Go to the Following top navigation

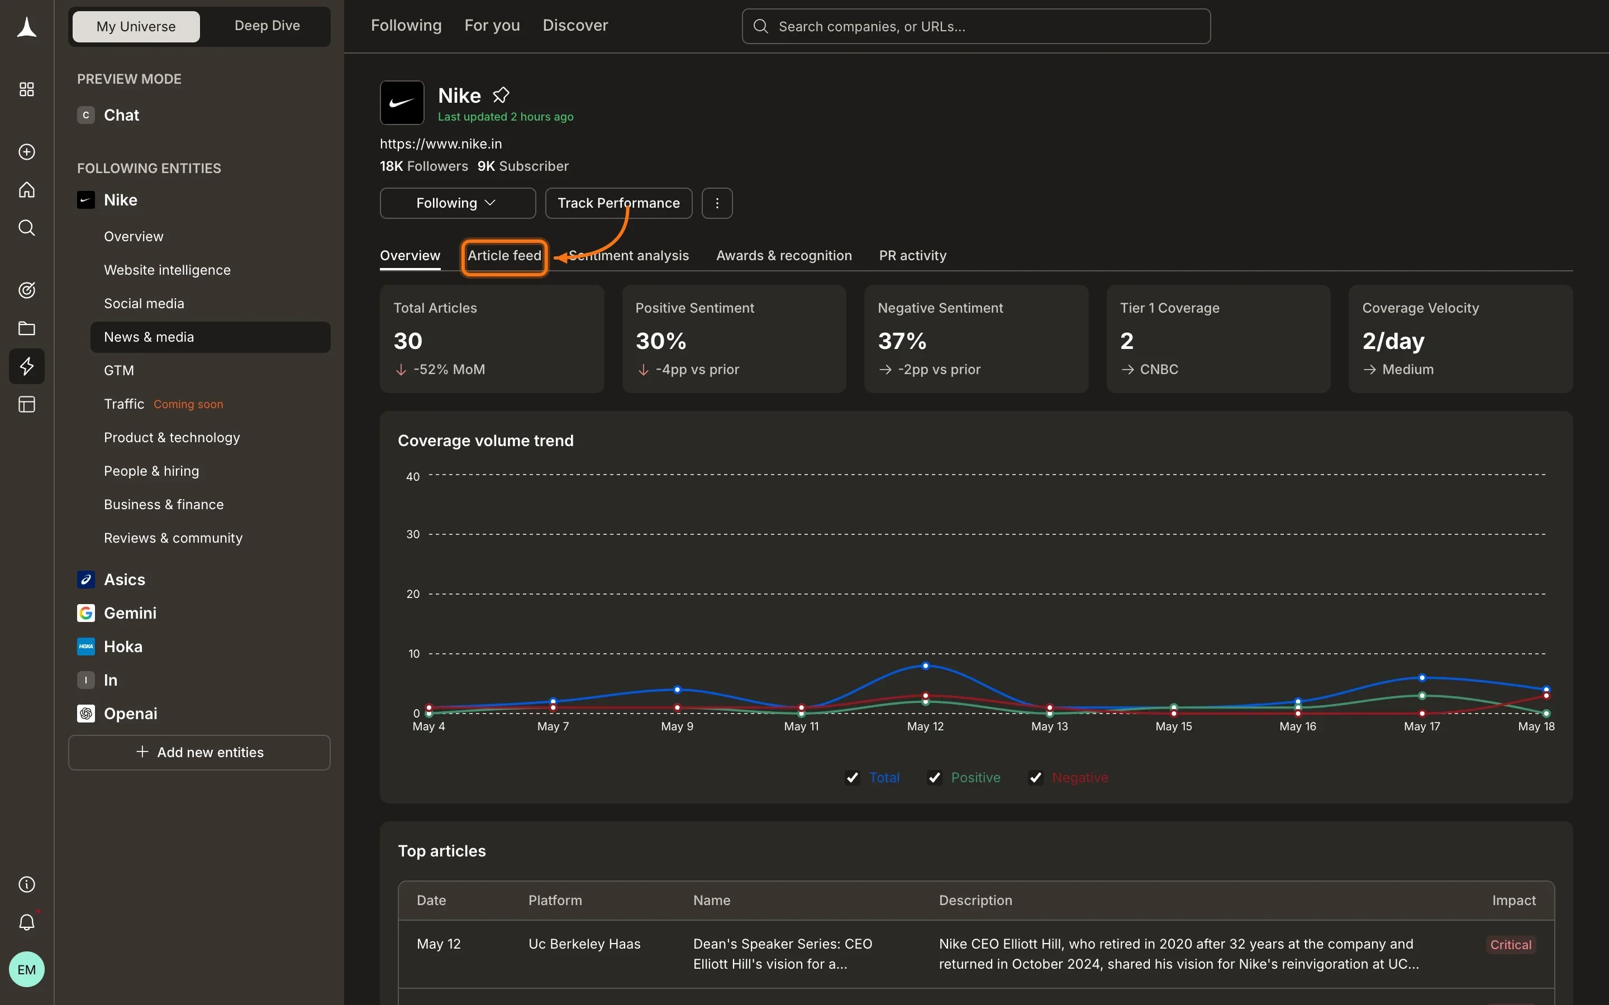pos(406,25)
